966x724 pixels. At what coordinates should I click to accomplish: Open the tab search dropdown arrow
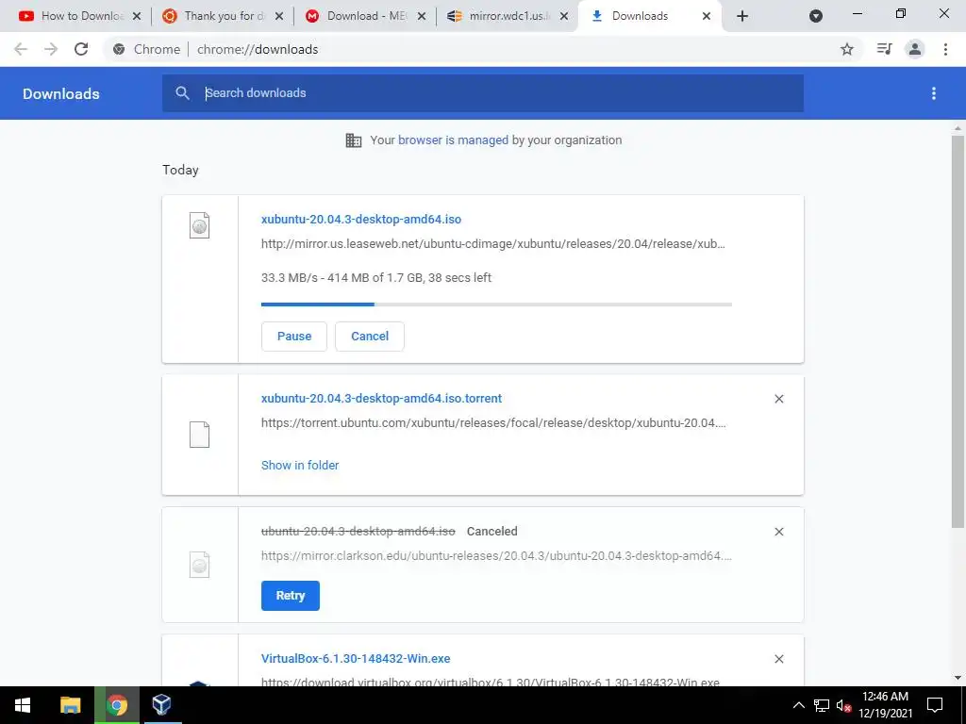(x=816, y=16)
